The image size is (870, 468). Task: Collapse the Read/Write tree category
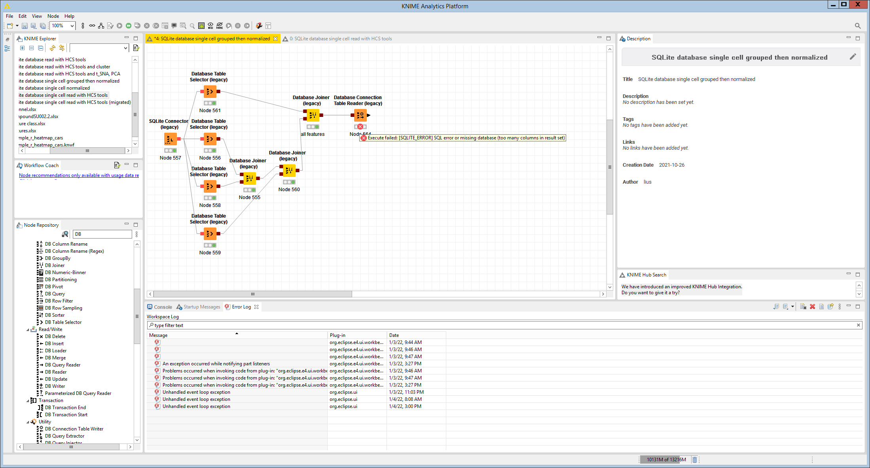(28, 329)
